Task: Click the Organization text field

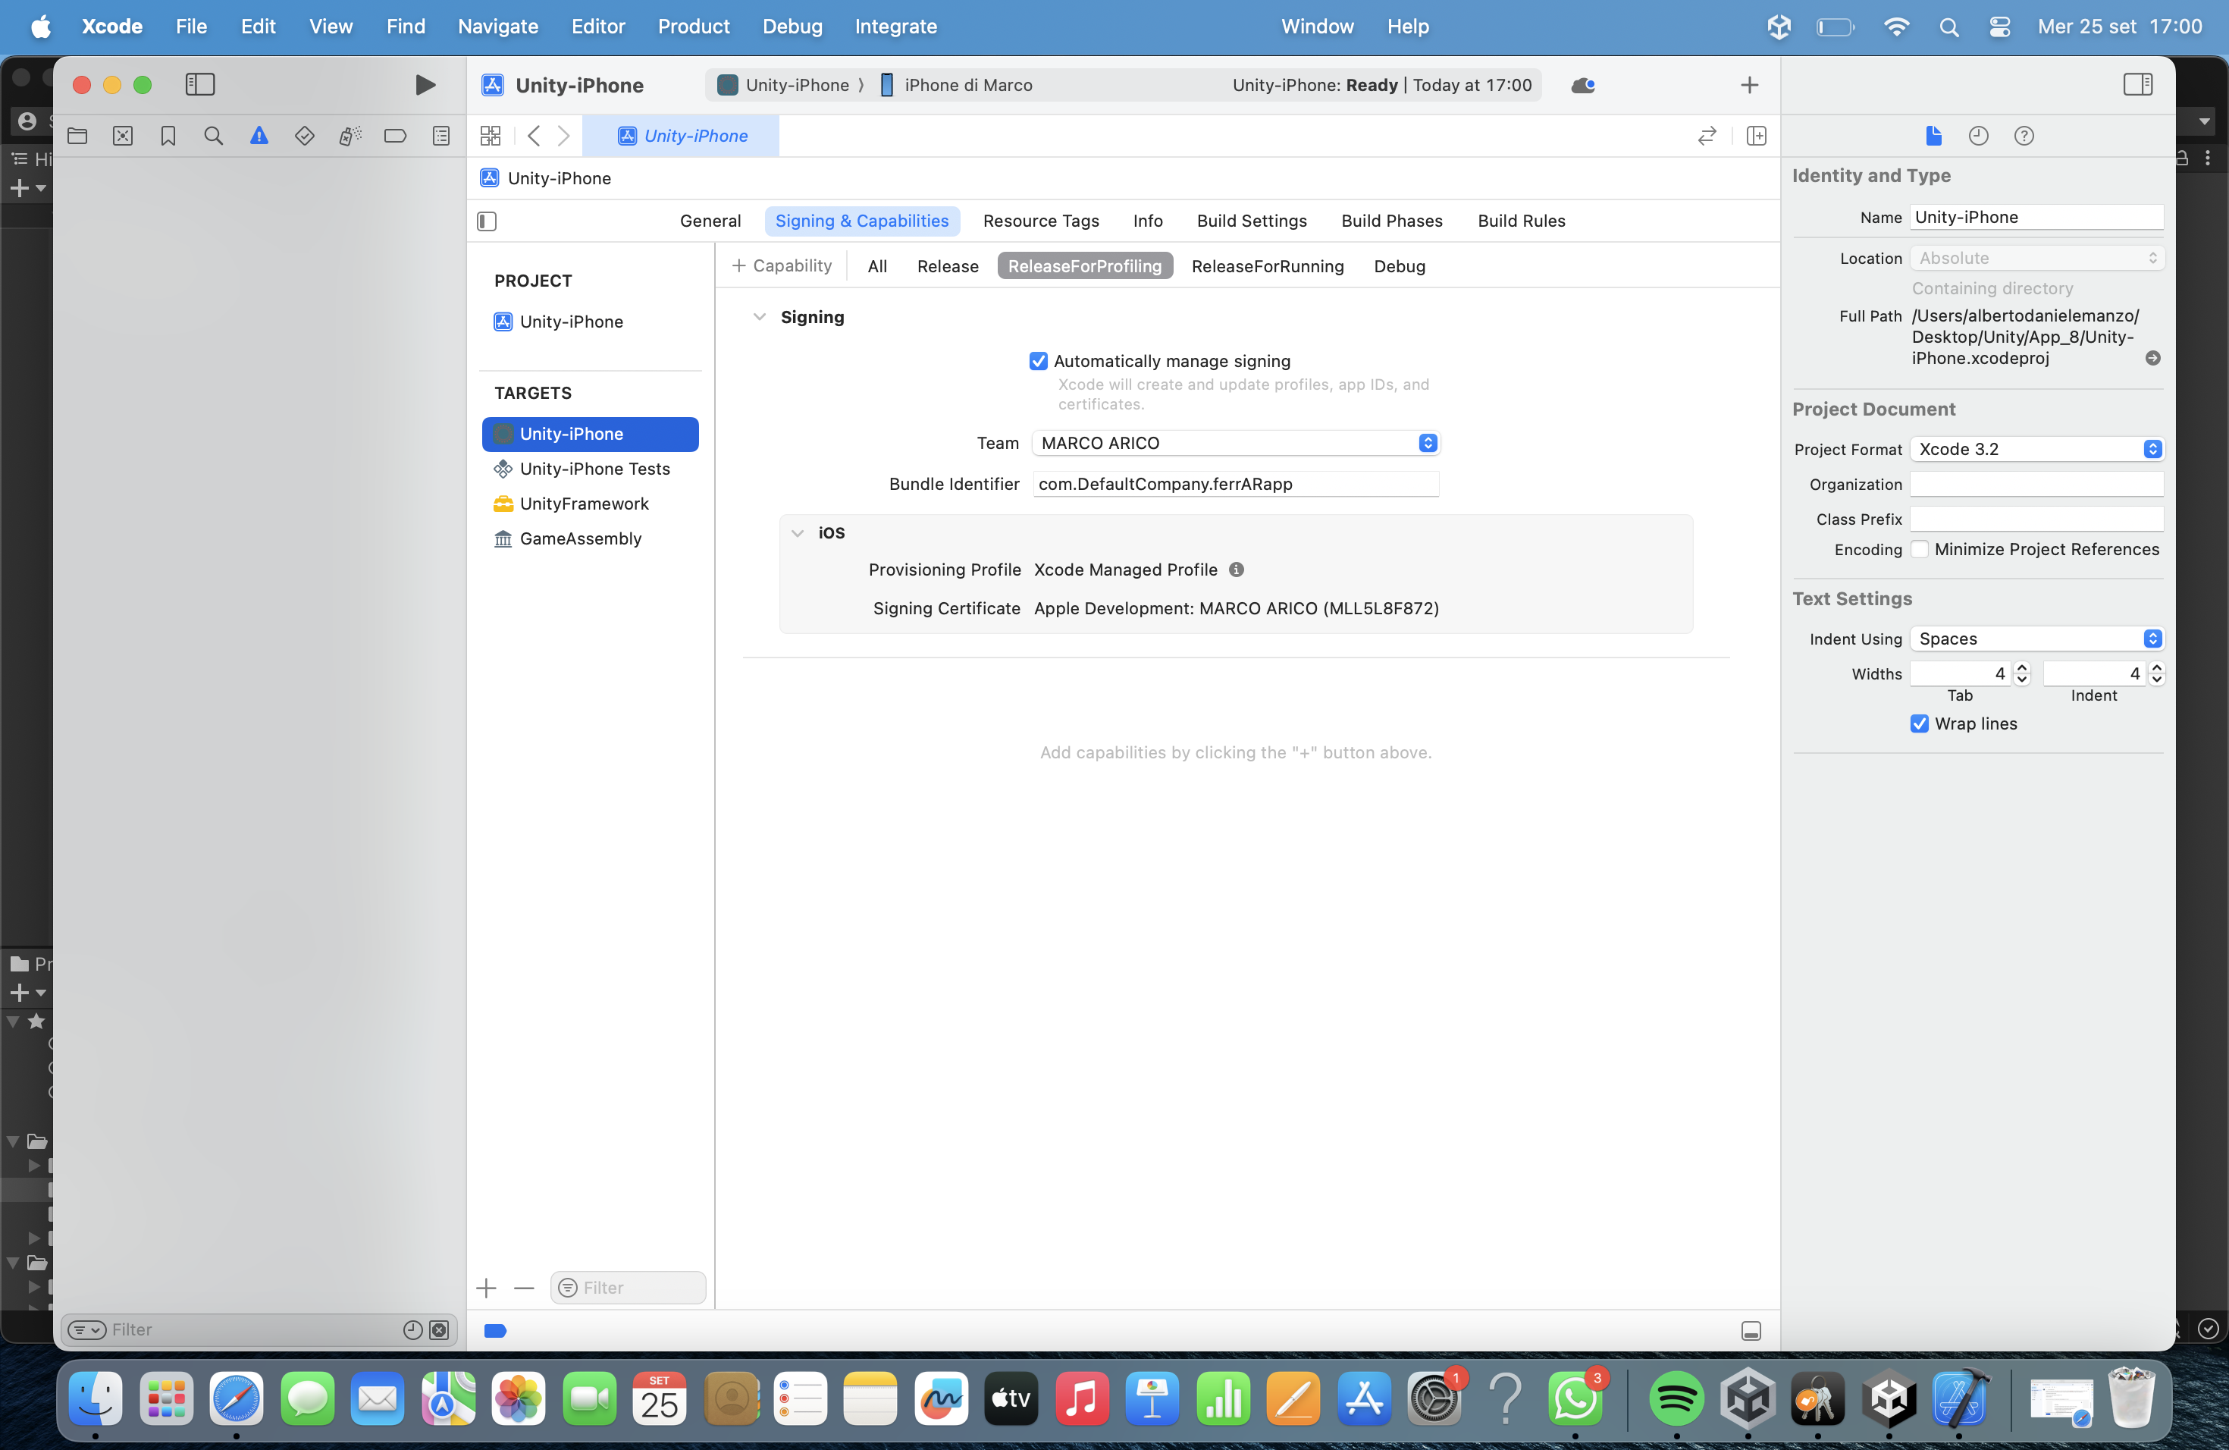Action: 2037,485
